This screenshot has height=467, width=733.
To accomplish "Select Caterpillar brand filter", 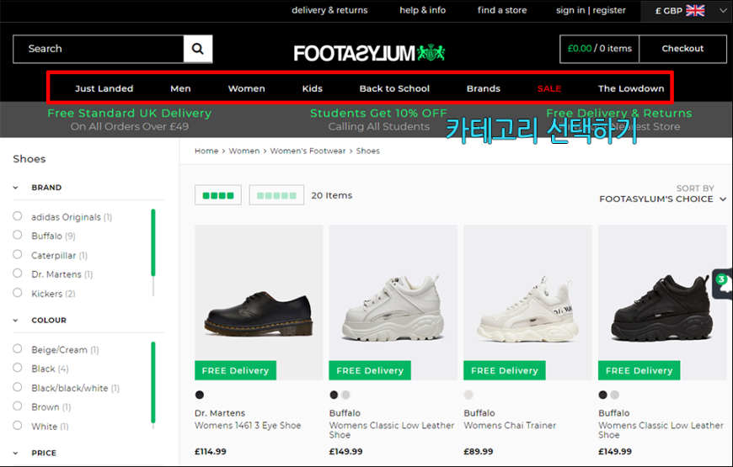I will coord(18,254).
